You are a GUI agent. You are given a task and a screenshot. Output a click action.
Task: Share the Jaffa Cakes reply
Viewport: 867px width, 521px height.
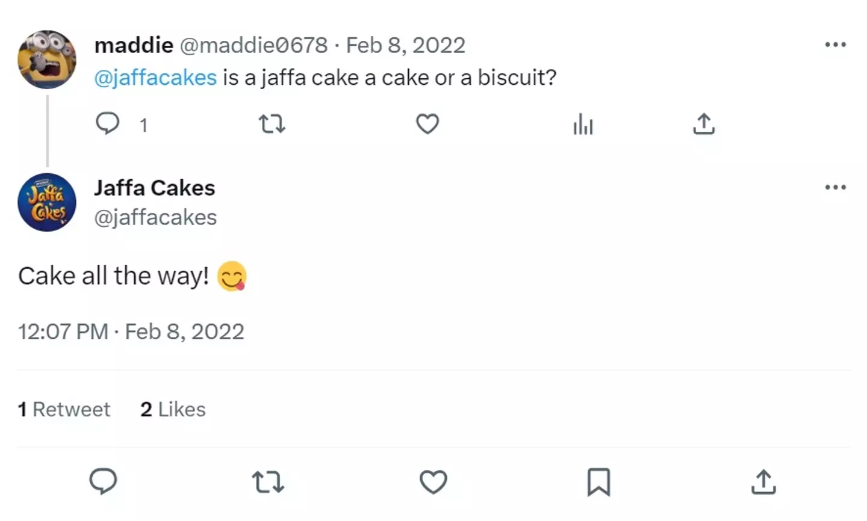(x=763, y=482)
